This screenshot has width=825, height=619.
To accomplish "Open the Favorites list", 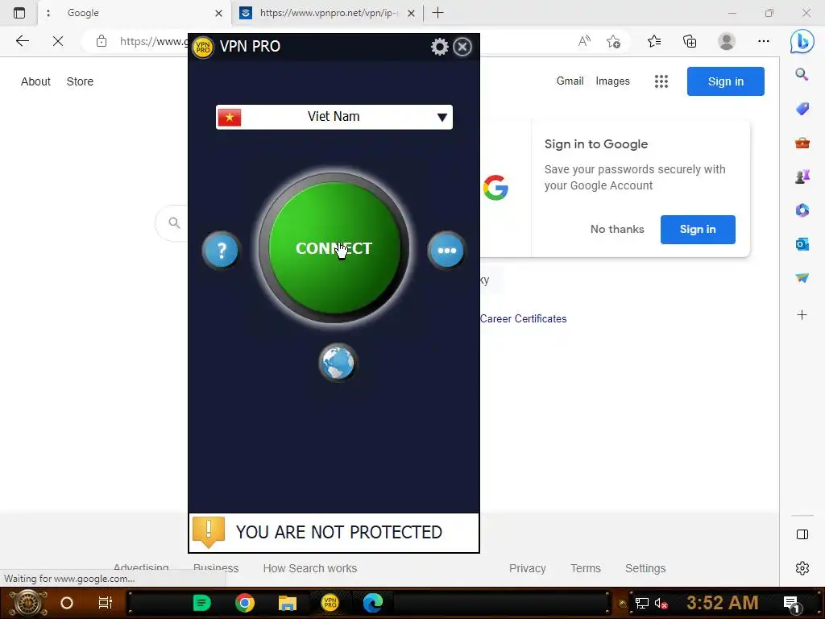I will pyautogui.click(x=654, y=41).
